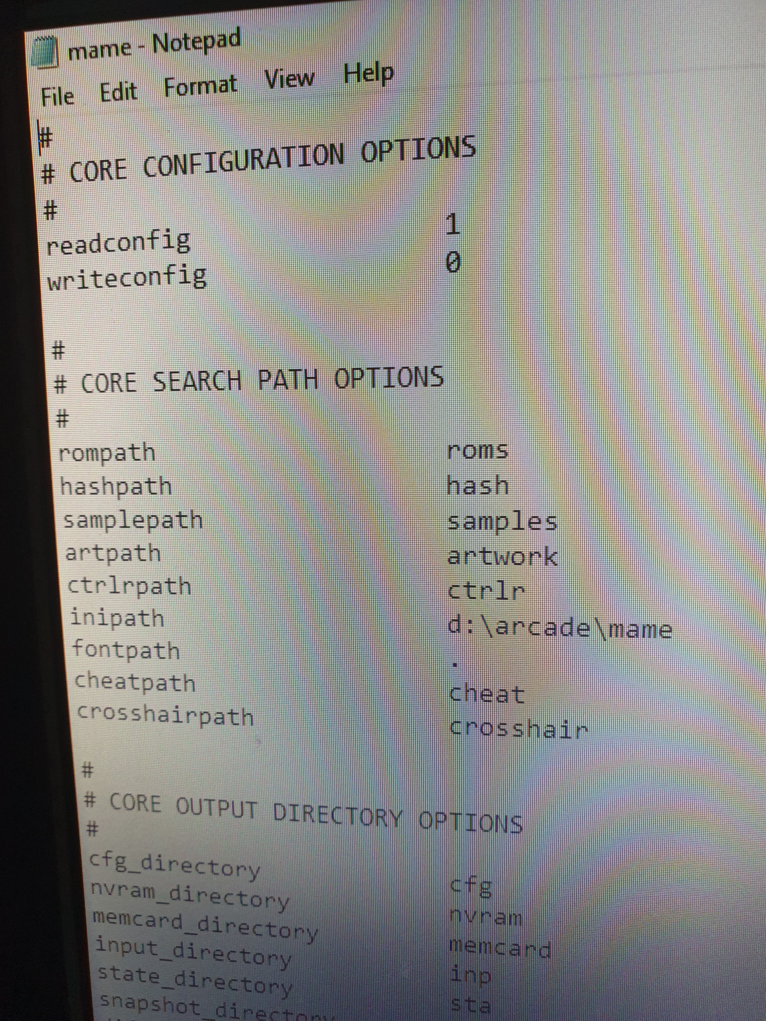The height and width of the screenshot is (1021, 766).
Task: Click the word 'samplepath'
Action: [x=133, y=521]
